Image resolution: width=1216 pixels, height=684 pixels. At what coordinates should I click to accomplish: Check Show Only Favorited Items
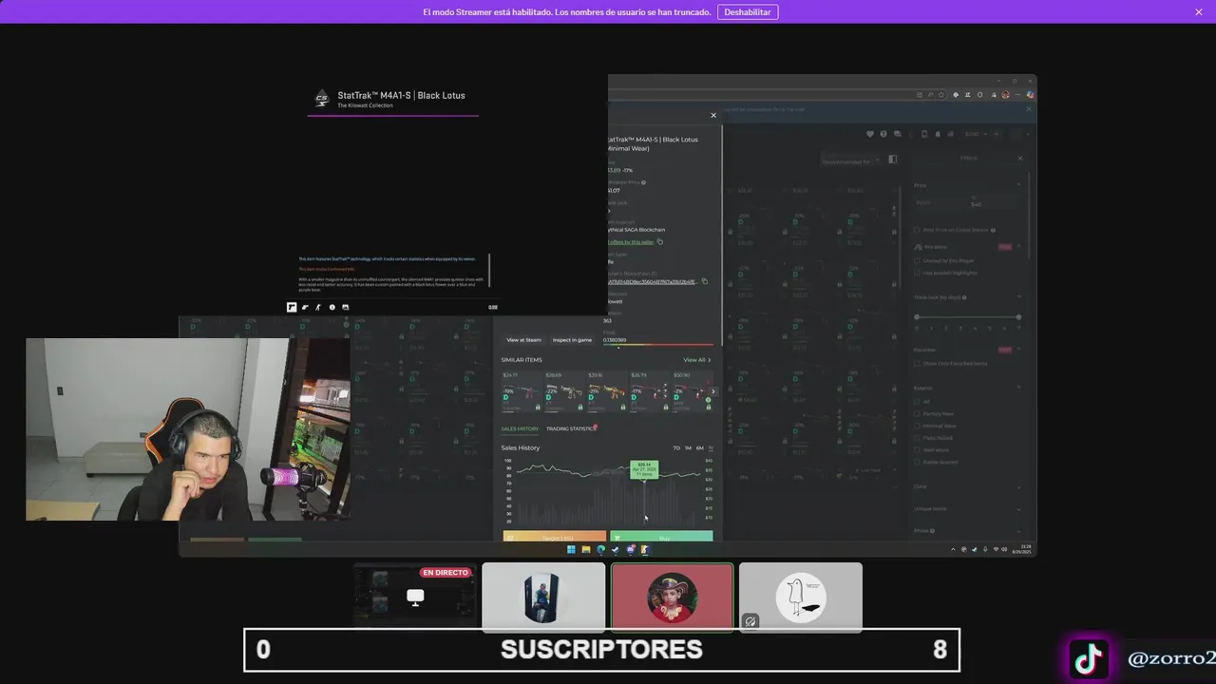(918, 363)
